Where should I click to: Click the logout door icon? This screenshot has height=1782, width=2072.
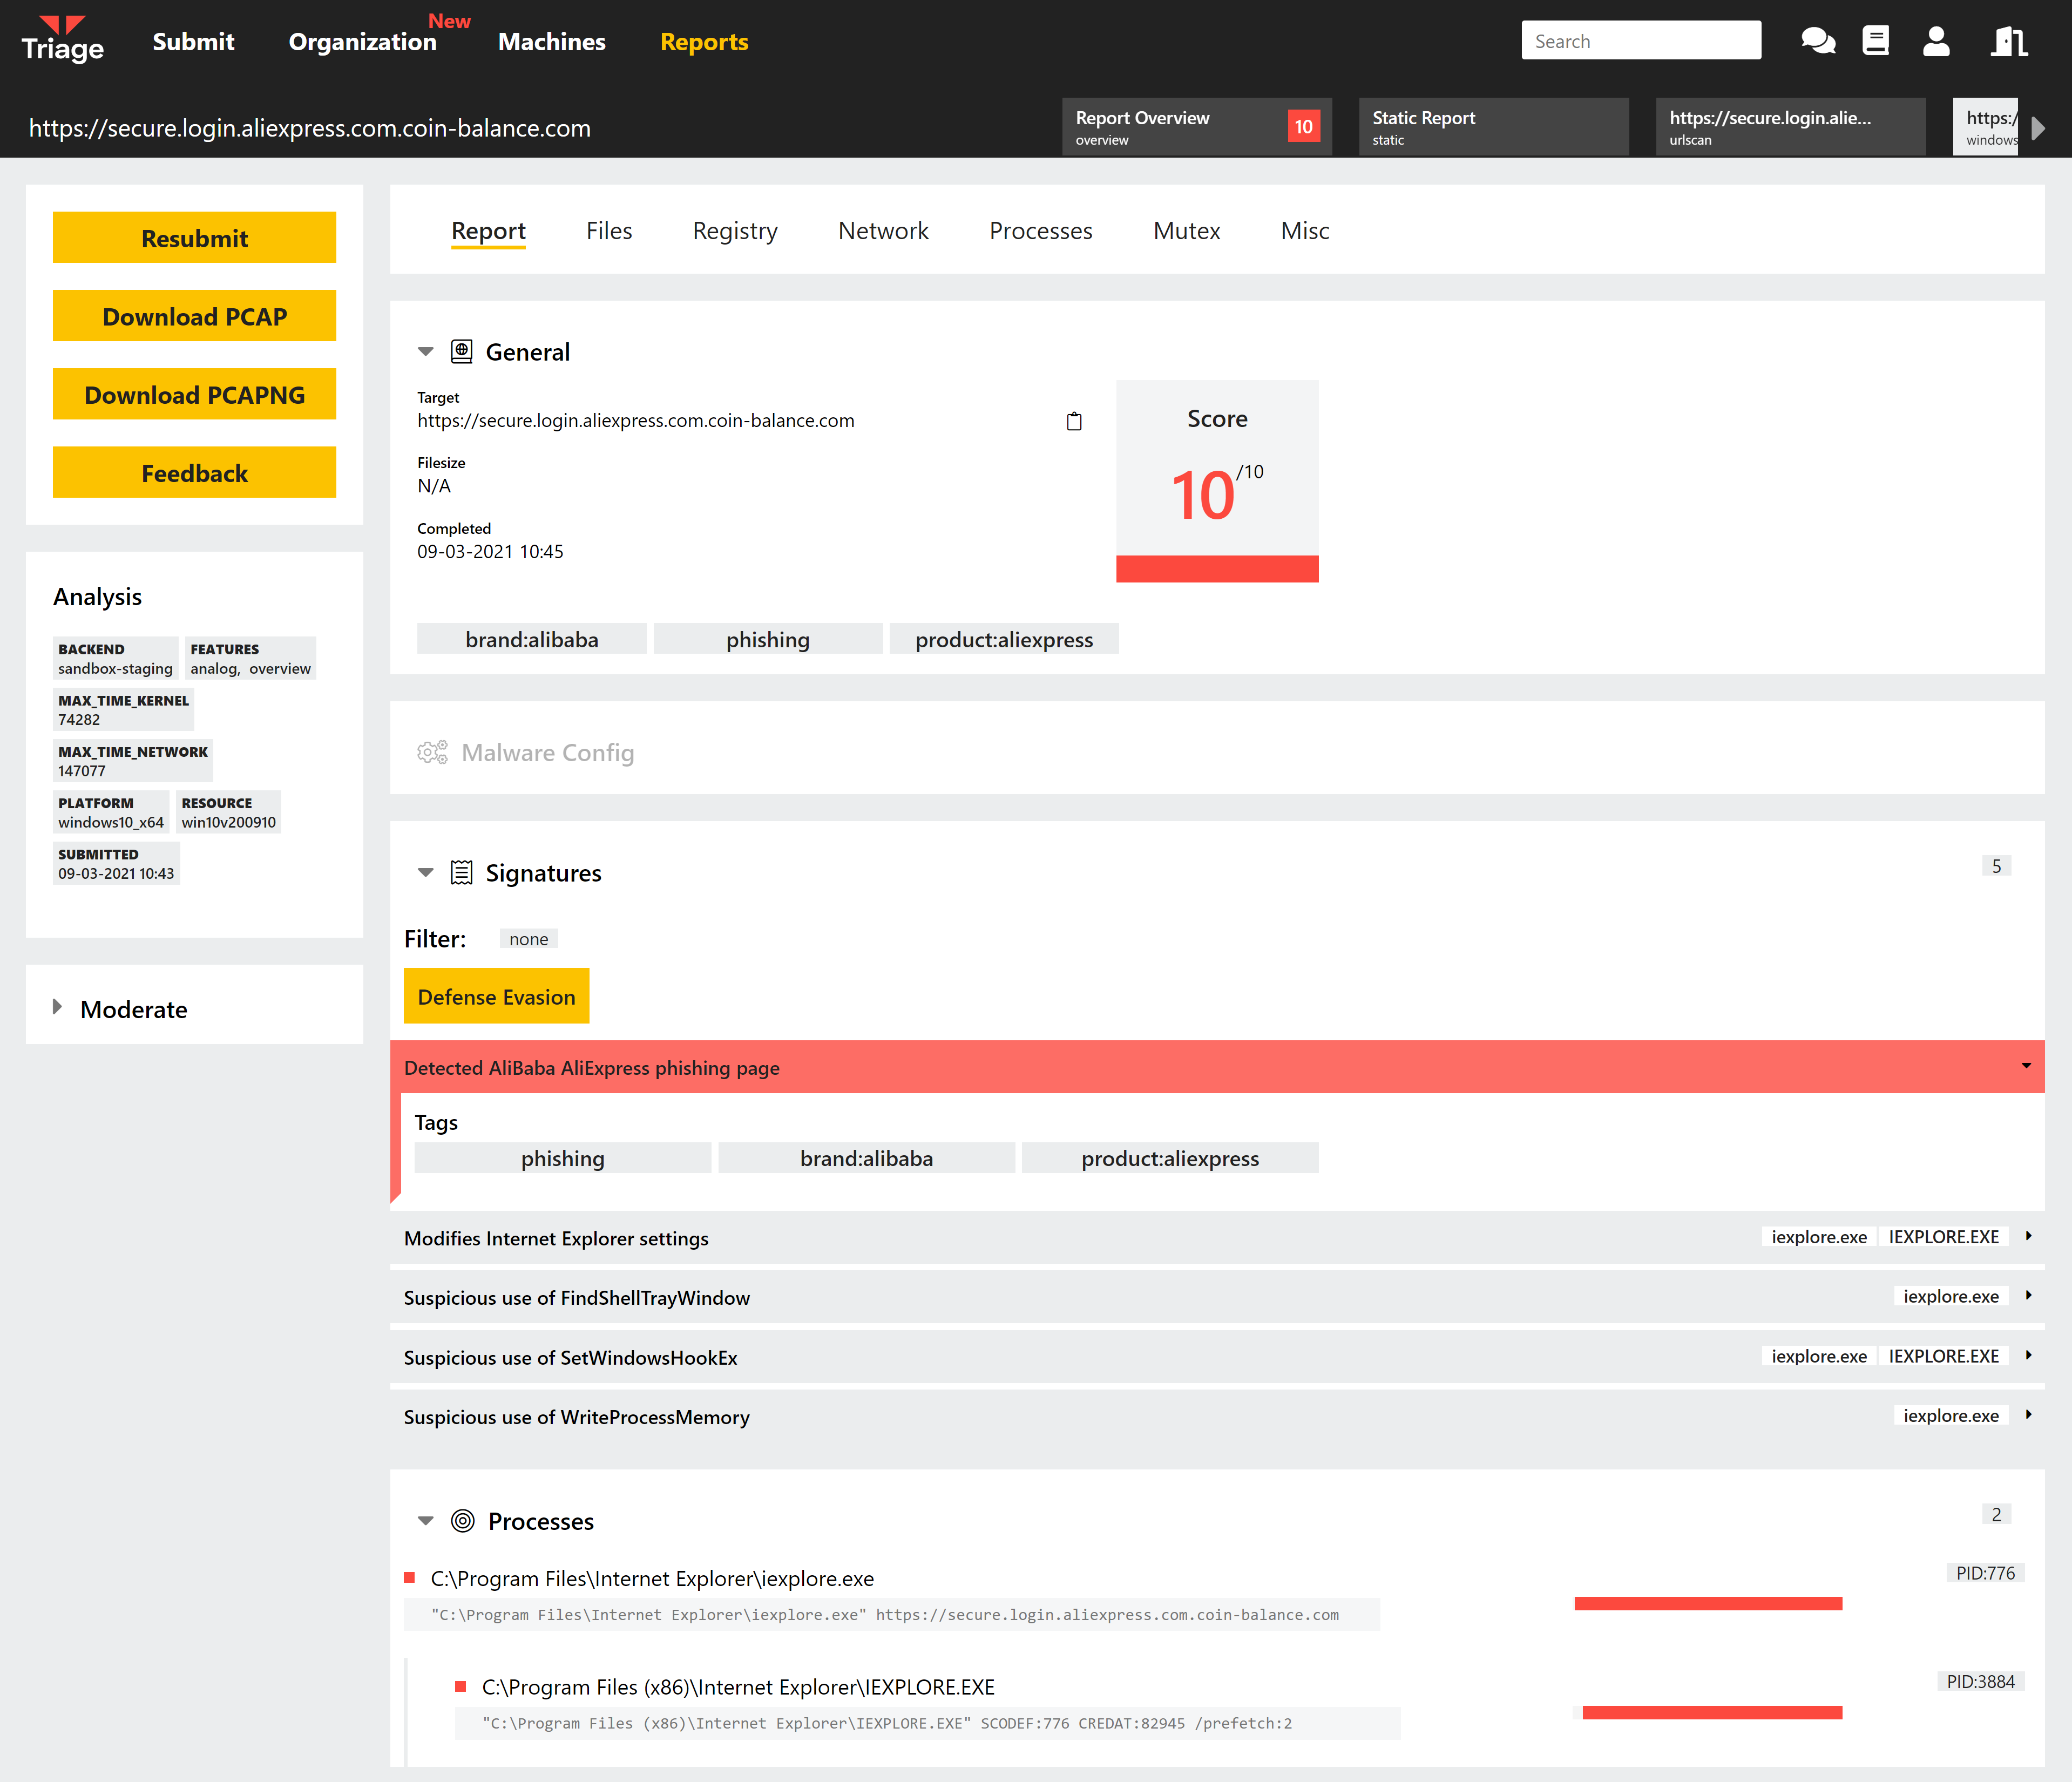coord(2008,41)
